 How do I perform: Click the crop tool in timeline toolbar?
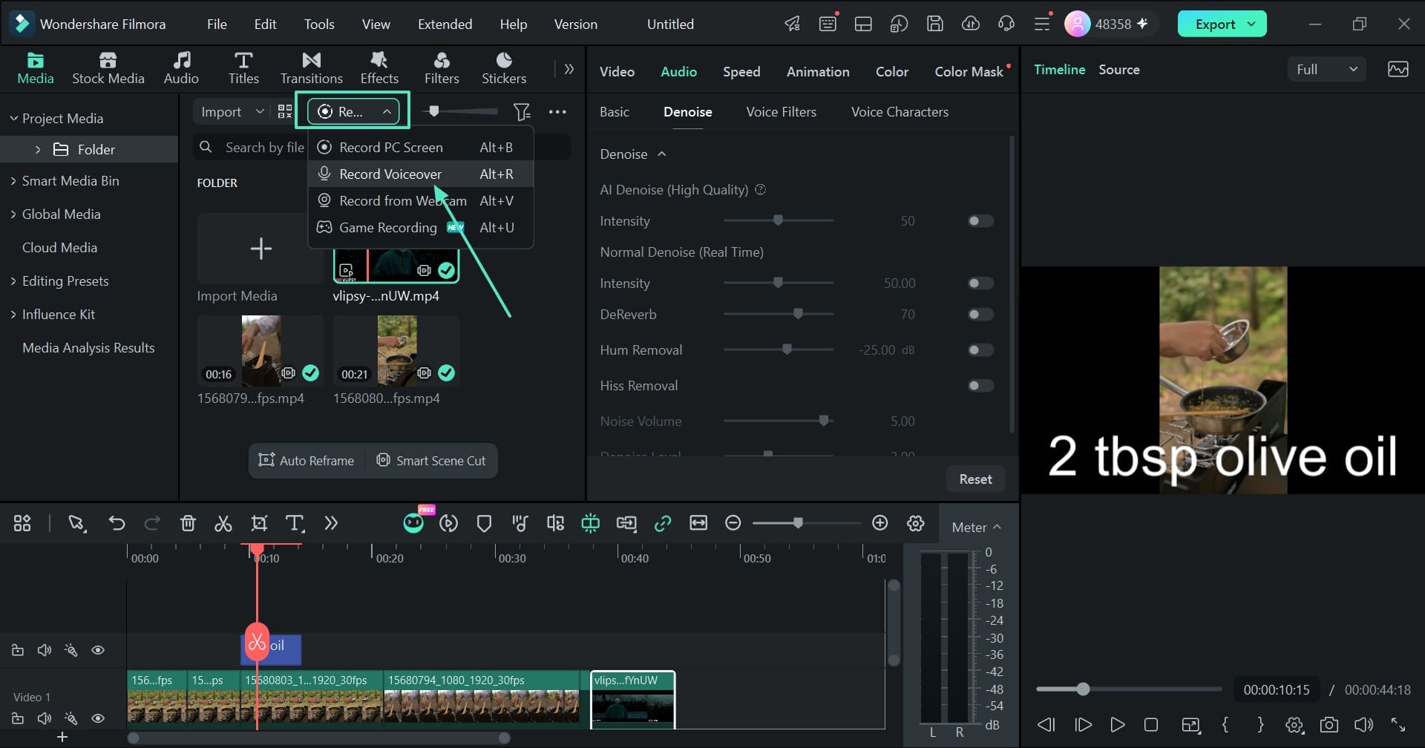tap(259, 524)
